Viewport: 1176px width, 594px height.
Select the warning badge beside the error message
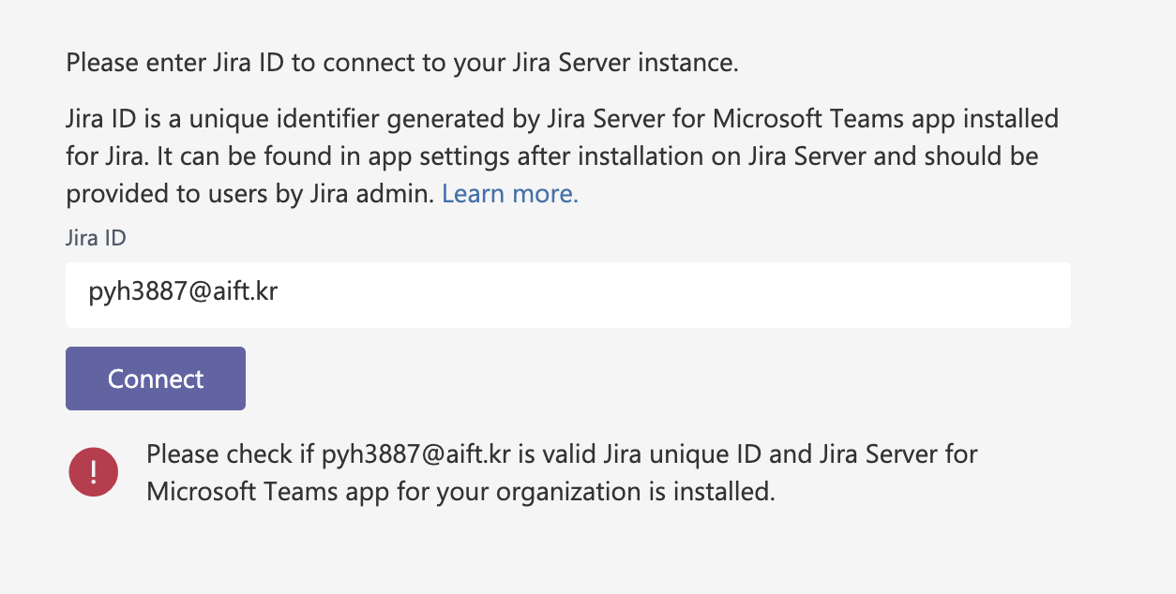[93, 471]
